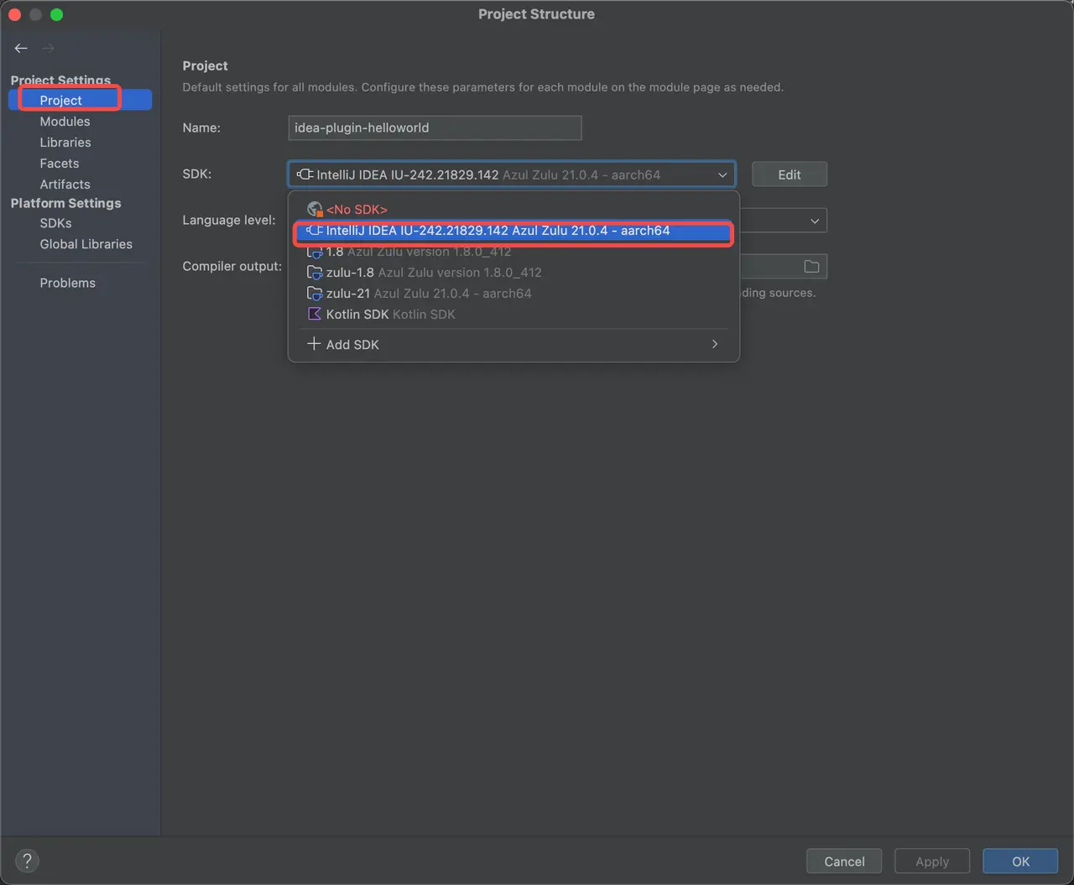Click Add SDK in the dropdown
The width and height of the screenshot is (1074, 885).
click(x=514, y=344)
